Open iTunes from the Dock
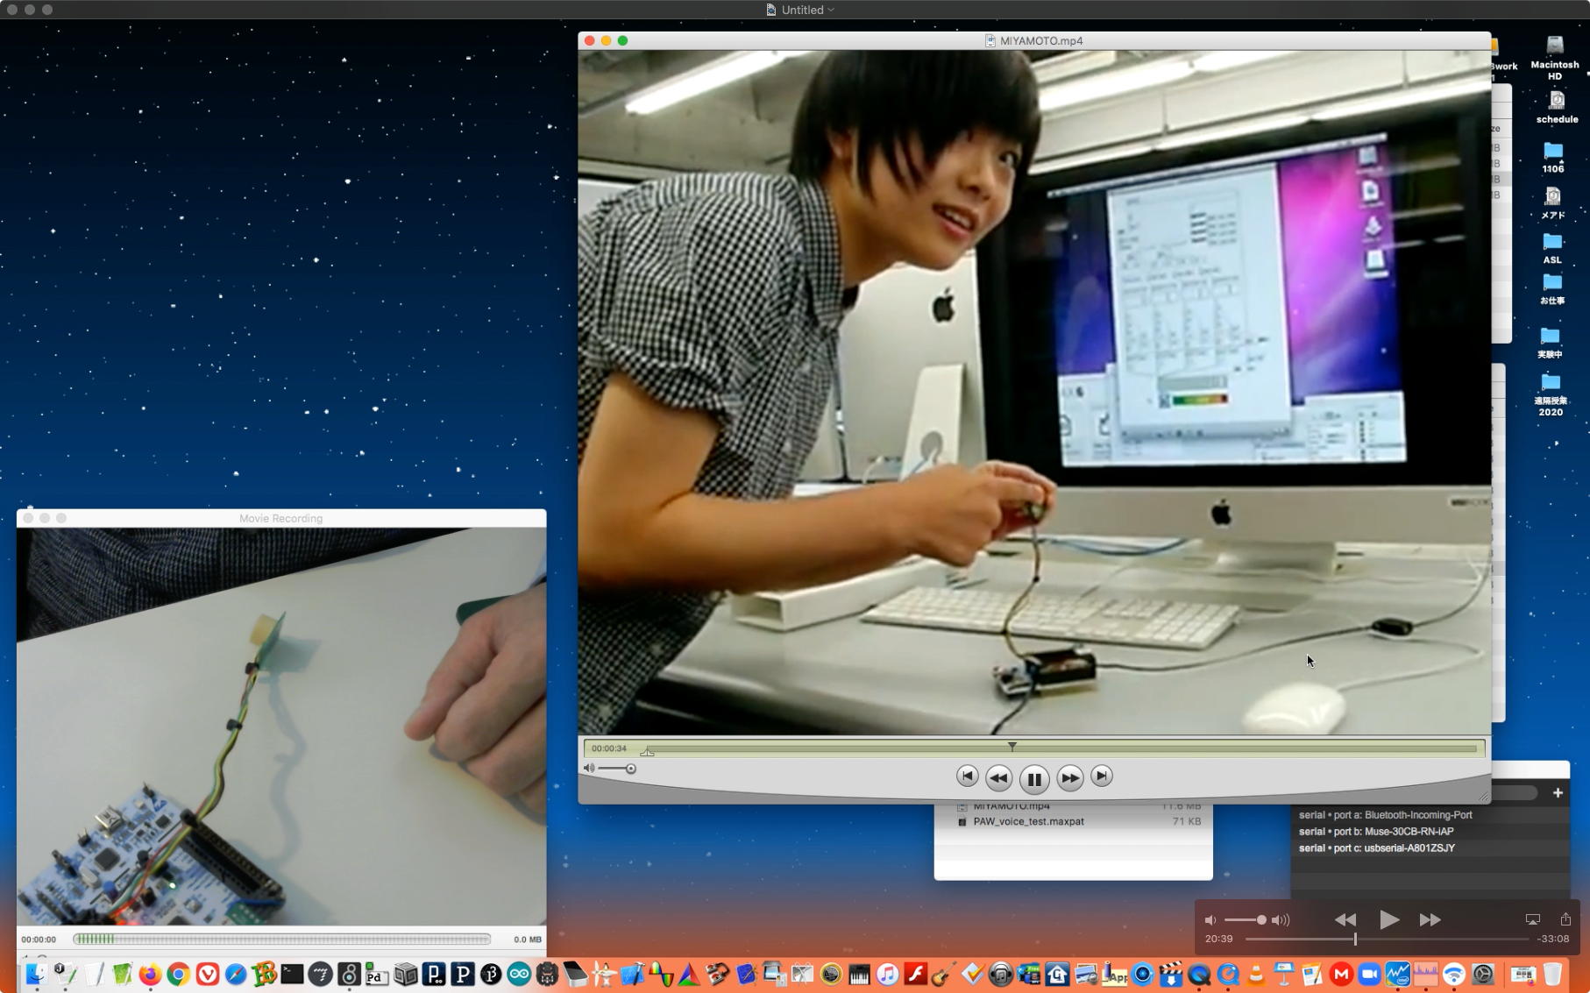The width and height of the screenshot is (1590, 993). [x=888, y=974]
